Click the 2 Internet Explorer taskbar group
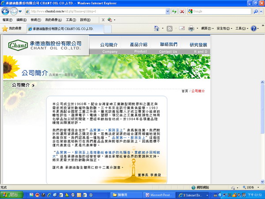 pyautogui.click(x=192, y=195)
